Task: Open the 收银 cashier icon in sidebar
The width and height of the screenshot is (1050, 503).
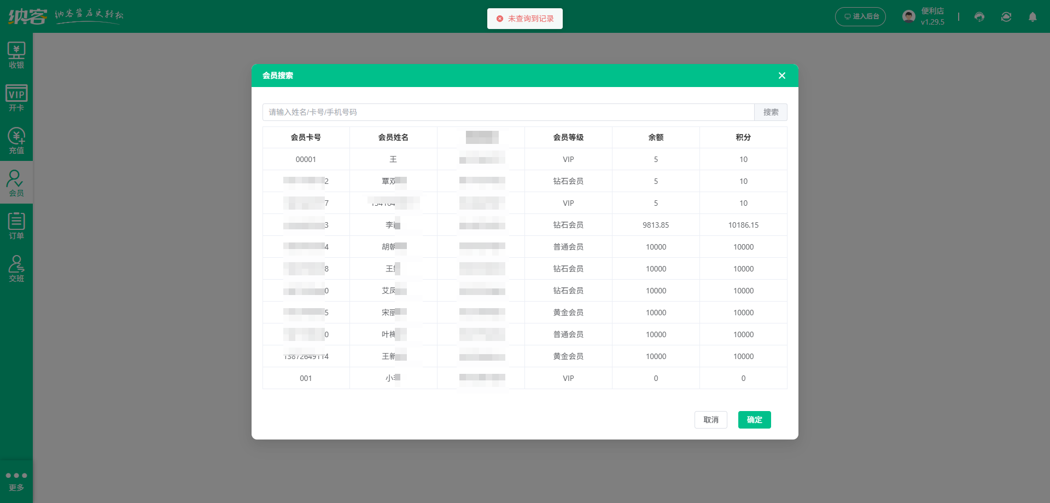Action: (16, 55)
